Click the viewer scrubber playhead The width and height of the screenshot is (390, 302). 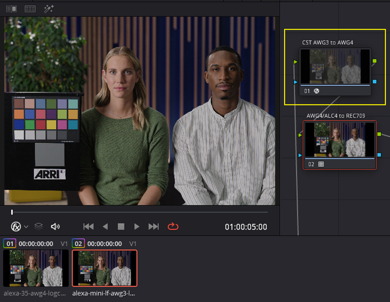click(12, 212)
